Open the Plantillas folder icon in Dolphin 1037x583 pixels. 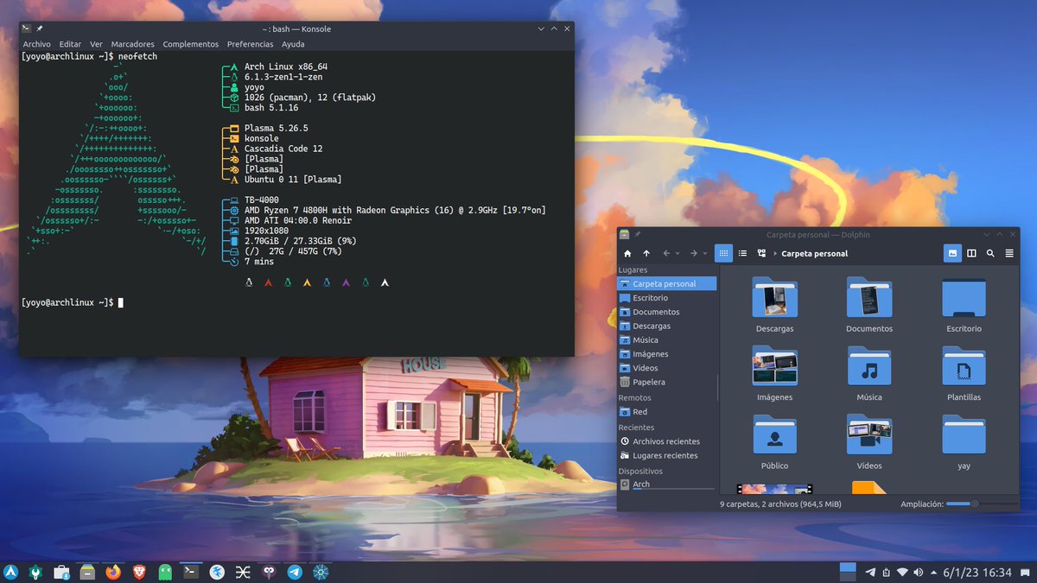964,367
